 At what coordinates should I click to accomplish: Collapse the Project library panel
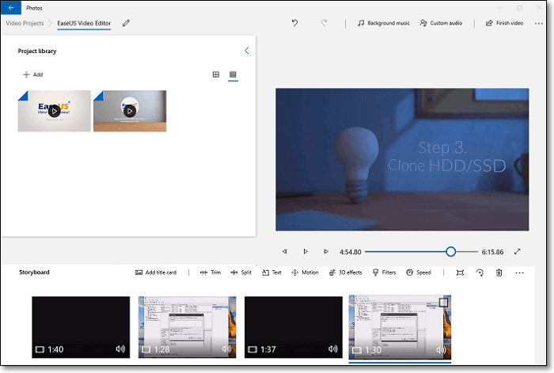[246, 51]
